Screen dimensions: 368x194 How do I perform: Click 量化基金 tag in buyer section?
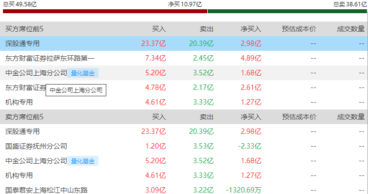click(x=83, y=73)
